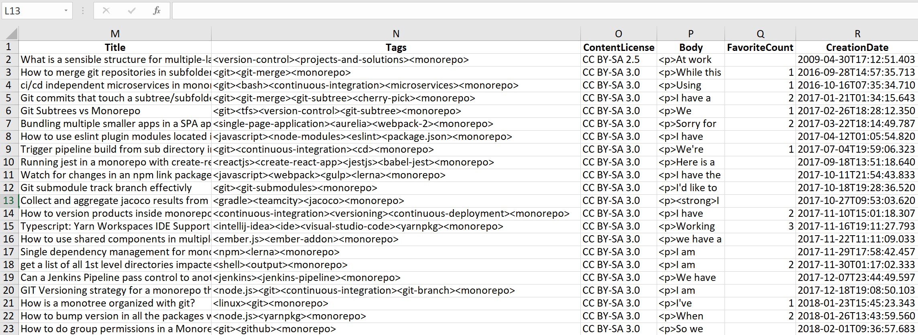Open the Name Box dropdown arrow

tap(66, 11)
